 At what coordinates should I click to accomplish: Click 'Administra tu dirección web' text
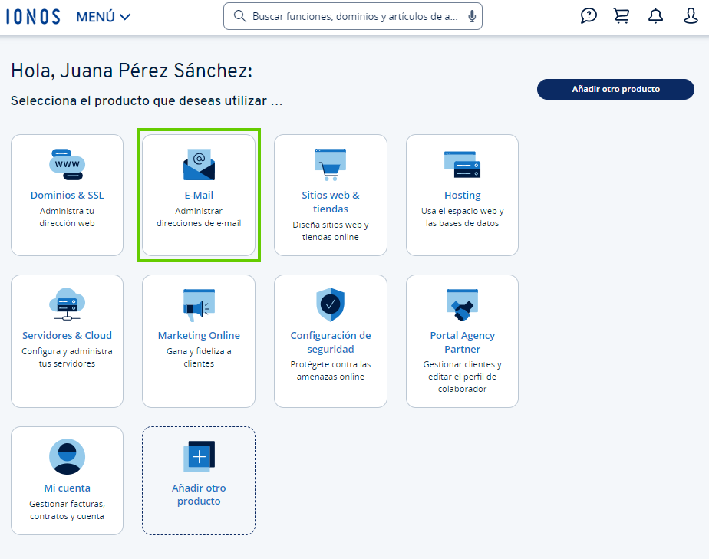click(67, 217)
